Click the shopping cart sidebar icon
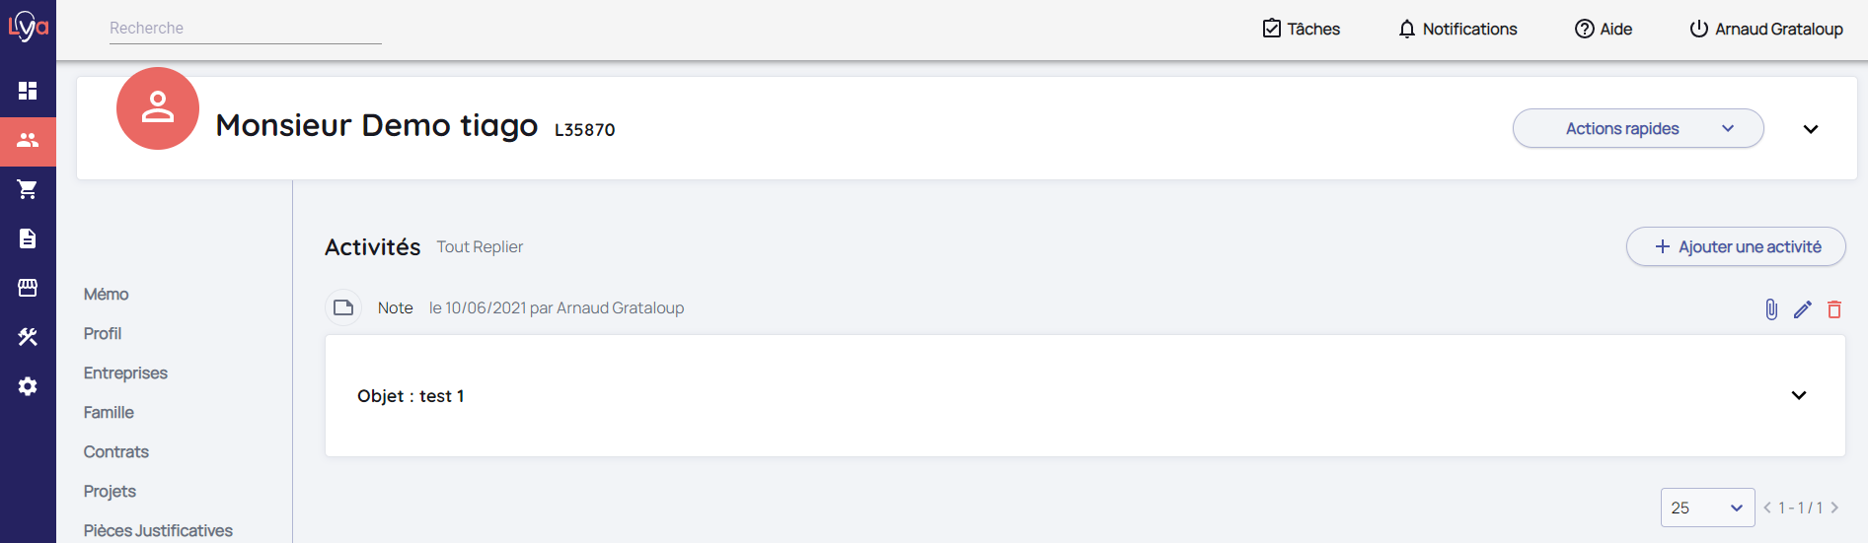The image size is (1868, 543). (28, 189)
